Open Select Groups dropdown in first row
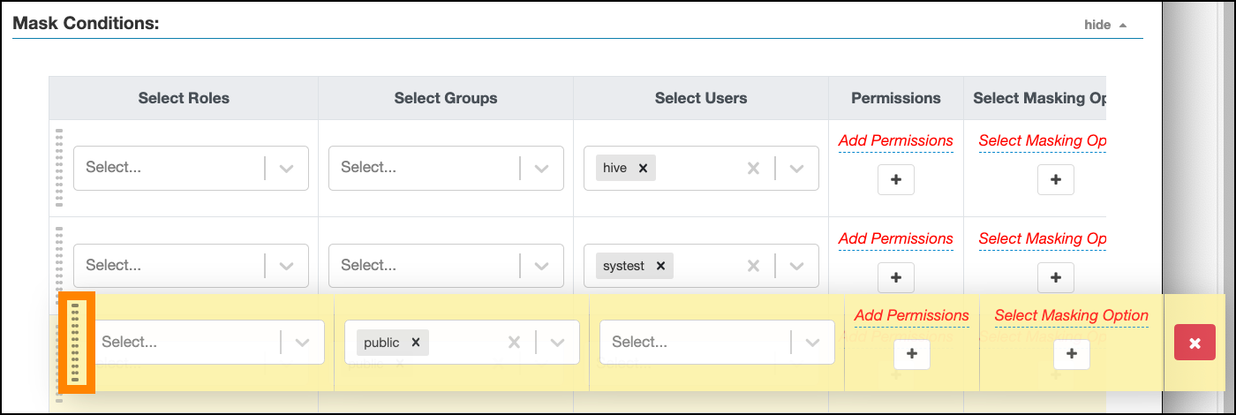Viewport: 1236px width, 415px height. [x=541, y=168]
